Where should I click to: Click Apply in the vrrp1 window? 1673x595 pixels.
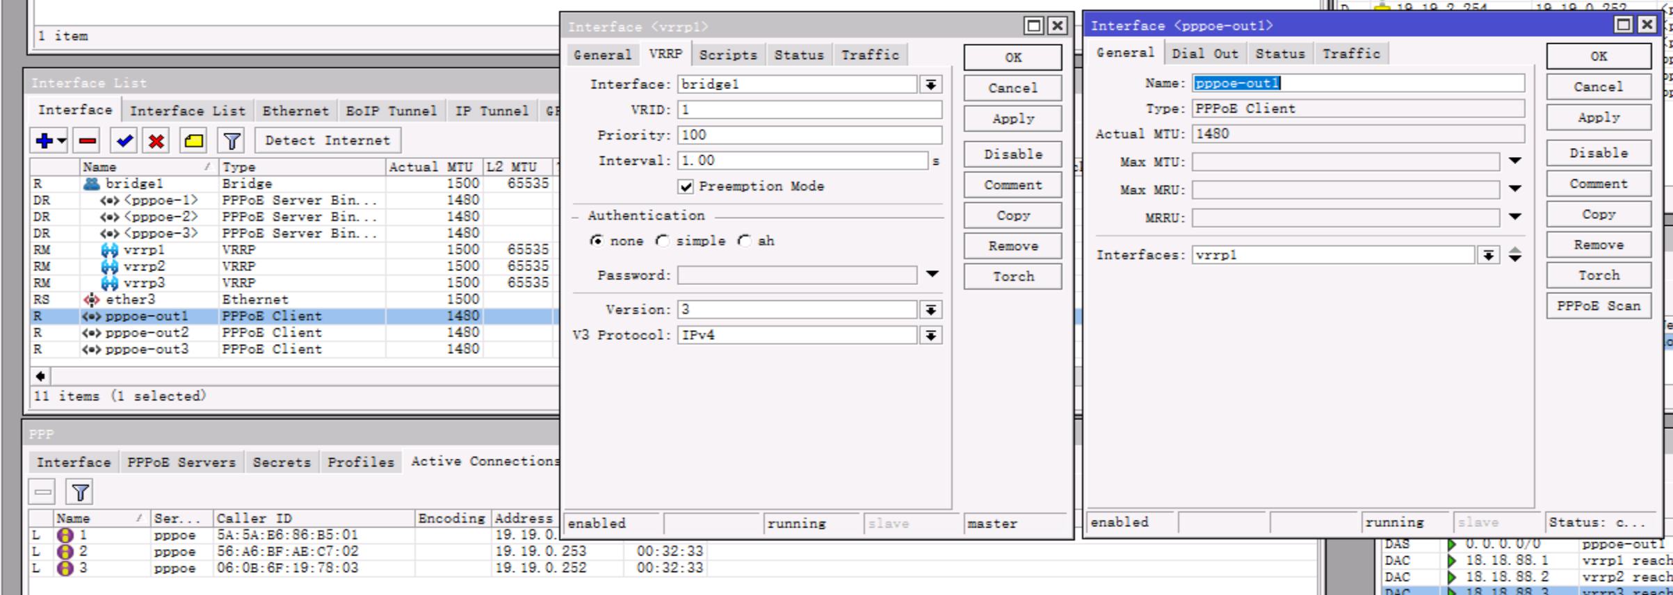(x=1012, y=119)
